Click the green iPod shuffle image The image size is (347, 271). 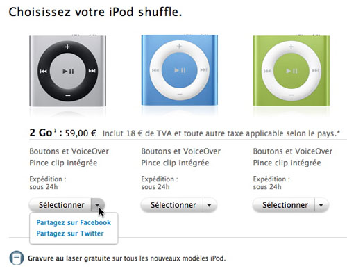point(291,71)
